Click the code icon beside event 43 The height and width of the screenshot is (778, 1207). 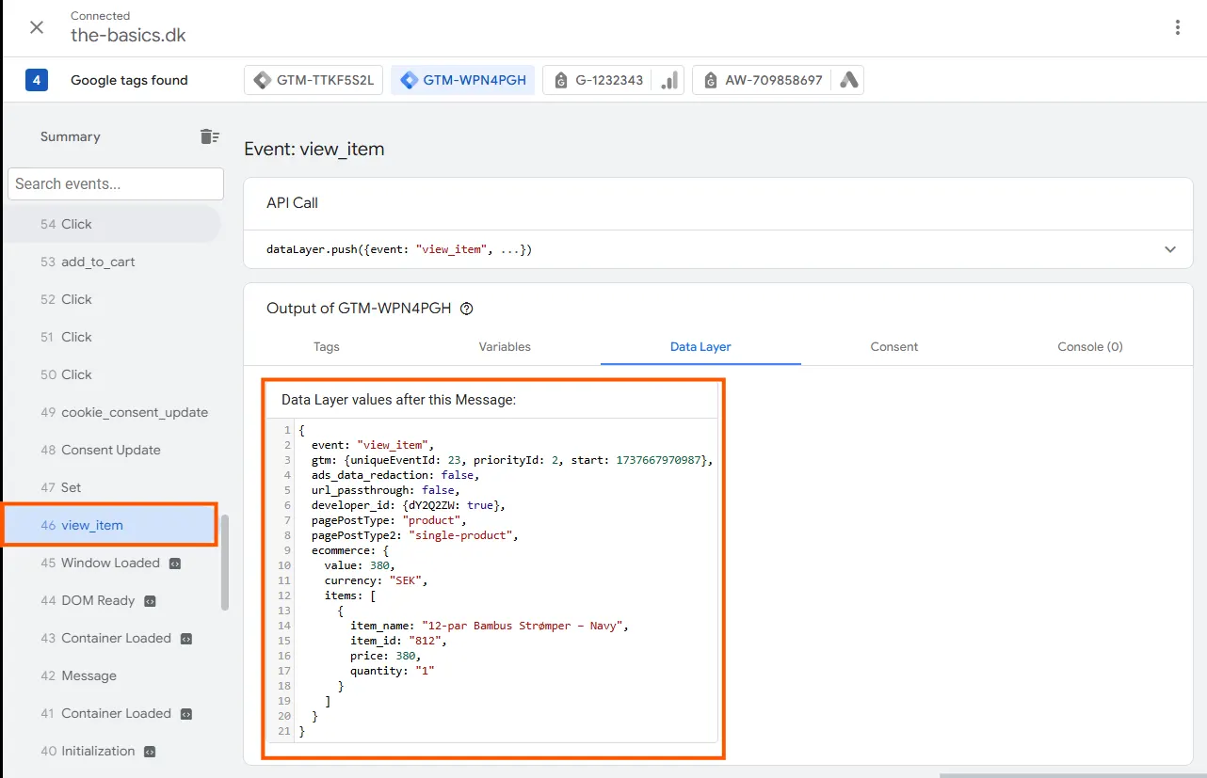(x=186, y=639)
